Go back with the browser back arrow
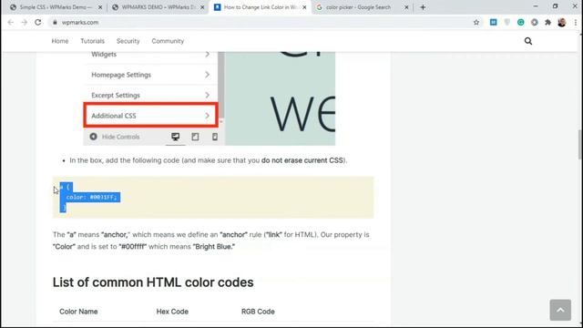The image size is (583, 328). 11,22
